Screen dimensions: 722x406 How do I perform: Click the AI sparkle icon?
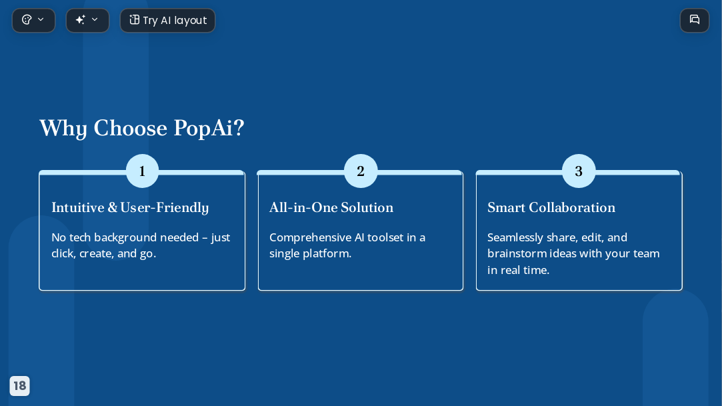tap(81, 20)
